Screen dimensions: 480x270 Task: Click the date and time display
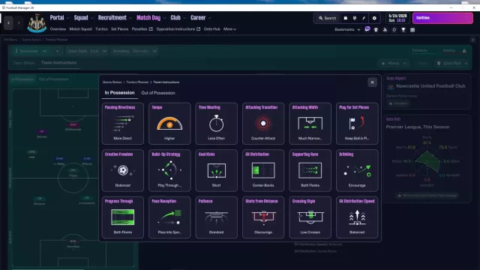click(397, 18)
